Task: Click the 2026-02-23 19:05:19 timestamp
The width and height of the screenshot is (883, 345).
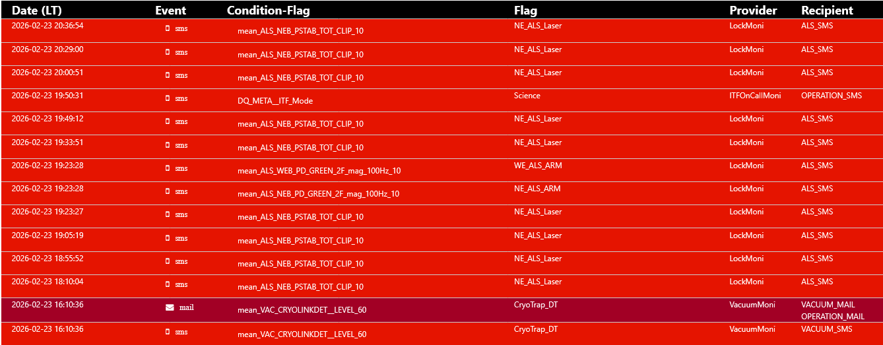Action: (48, 235)
